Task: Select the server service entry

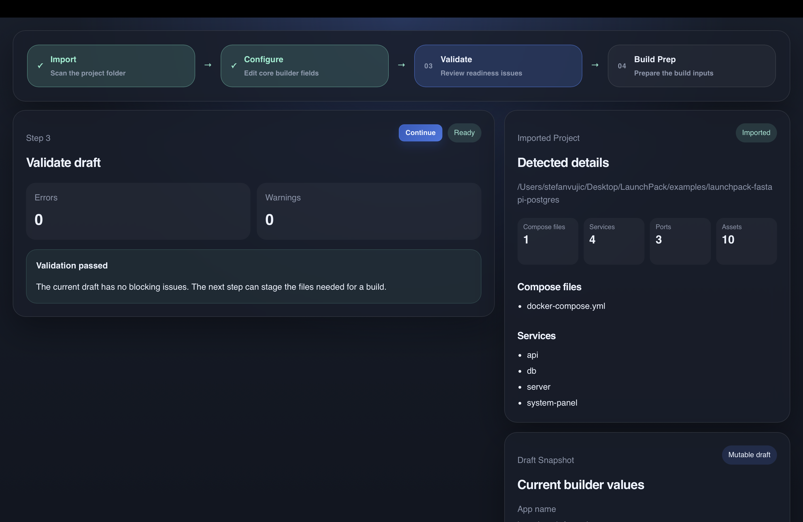Action: (x=539, y=387)
